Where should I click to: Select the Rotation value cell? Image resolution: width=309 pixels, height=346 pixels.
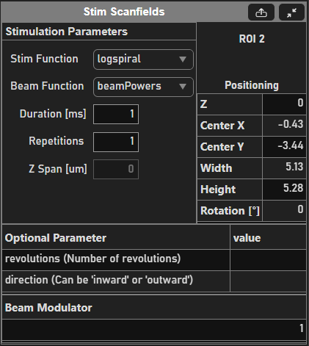click(x=284, y=211)
